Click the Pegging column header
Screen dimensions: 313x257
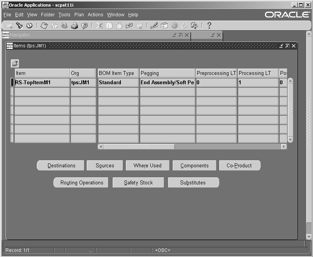click(167, 73)
